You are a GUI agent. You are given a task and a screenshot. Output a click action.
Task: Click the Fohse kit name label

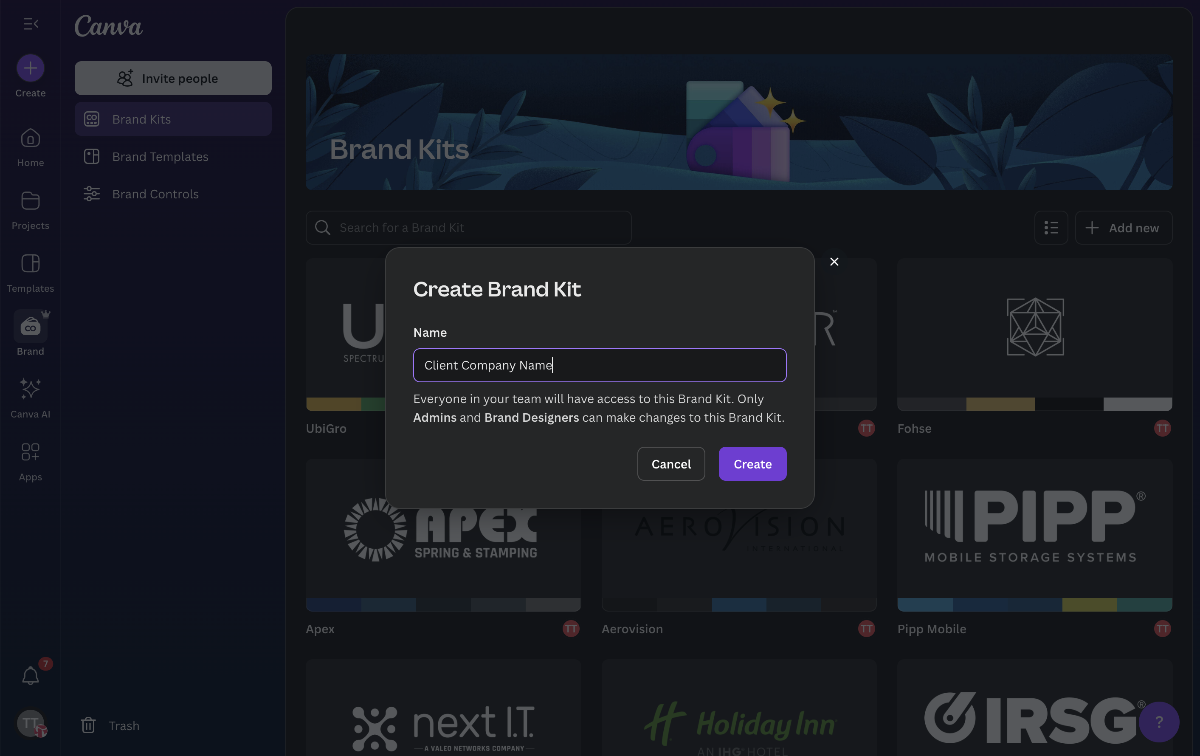[915, 429]
